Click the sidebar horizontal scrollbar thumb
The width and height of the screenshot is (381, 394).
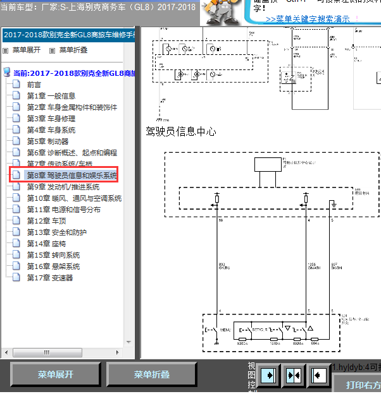coord(47,352)
